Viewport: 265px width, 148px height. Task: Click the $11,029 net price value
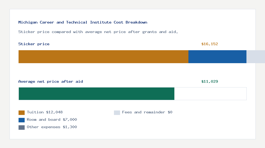coord(210,82)
